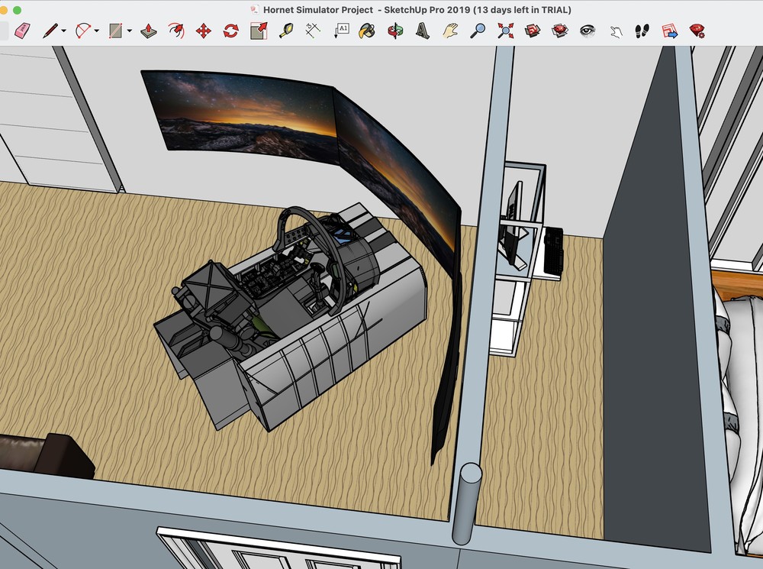Activate the Offset tool
Viewport: 763px width, 569px height.
[257, 32]
